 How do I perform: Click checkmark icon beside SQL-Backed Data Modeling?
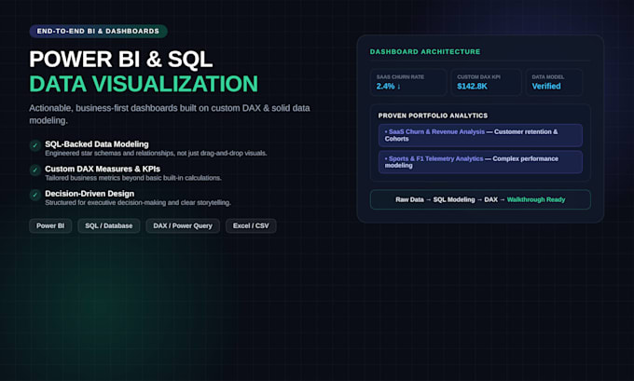tap(35, 145)
